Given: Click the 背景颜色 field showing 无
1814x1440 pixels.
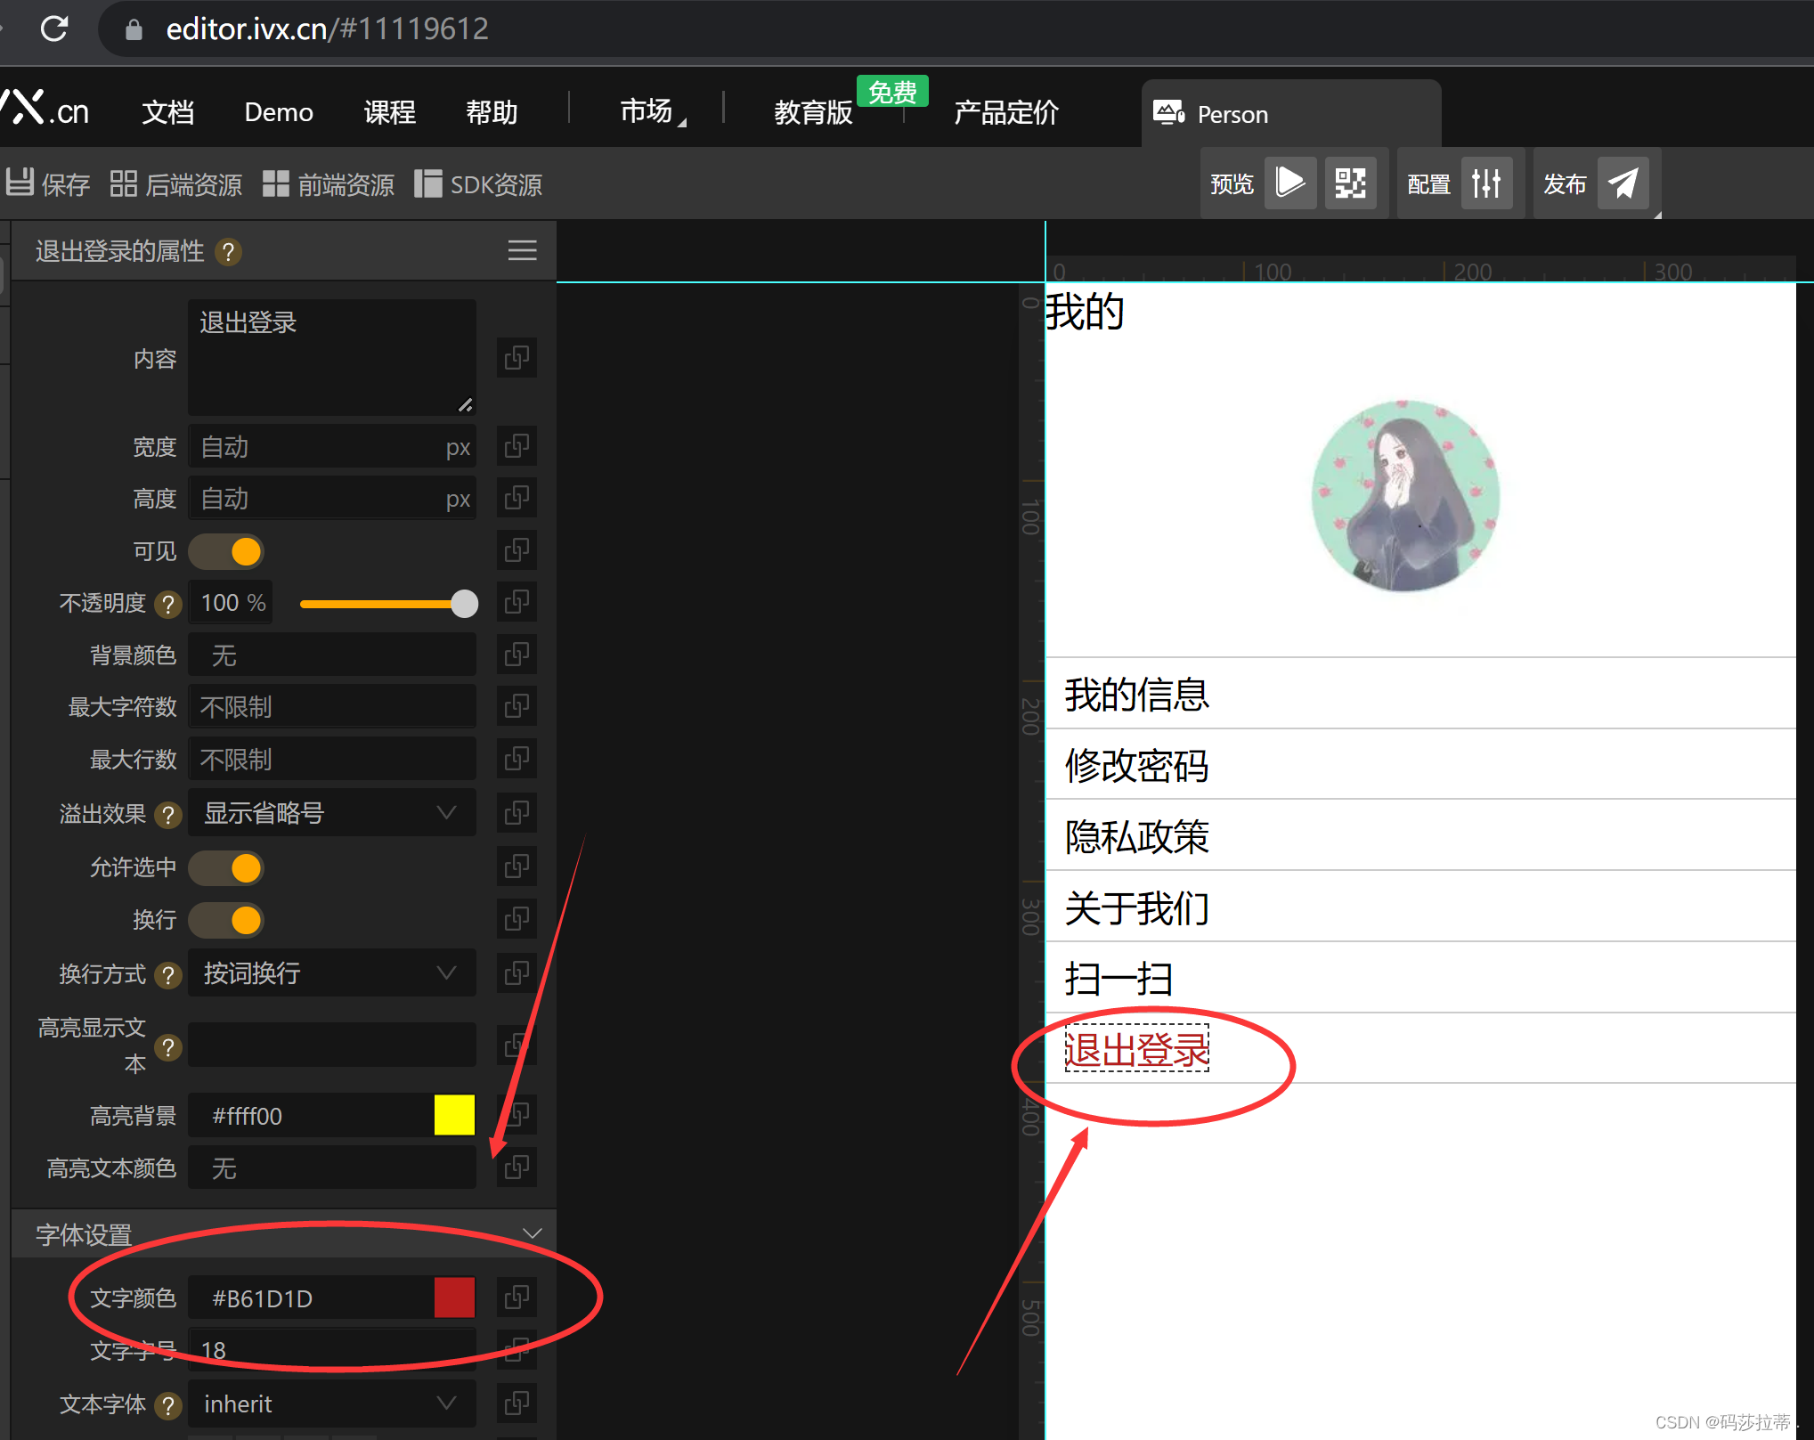Looking at the screenshot, I should click(x=331, y=655).
